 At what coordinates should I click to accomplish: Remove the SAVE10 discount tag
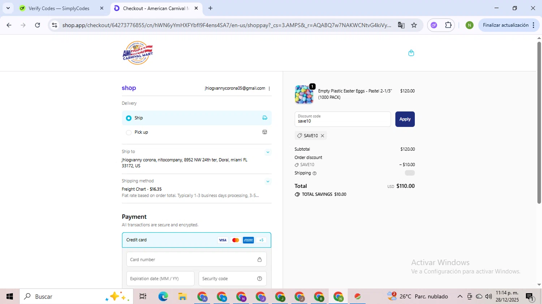click(x=322, y=136)
